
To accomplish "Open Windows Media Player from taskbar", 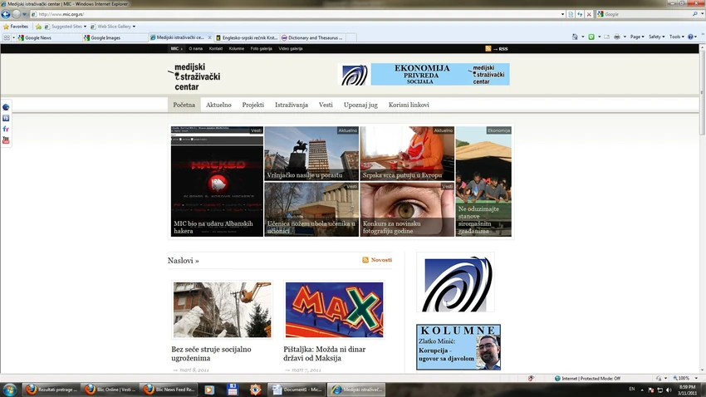I will (209, 390).
